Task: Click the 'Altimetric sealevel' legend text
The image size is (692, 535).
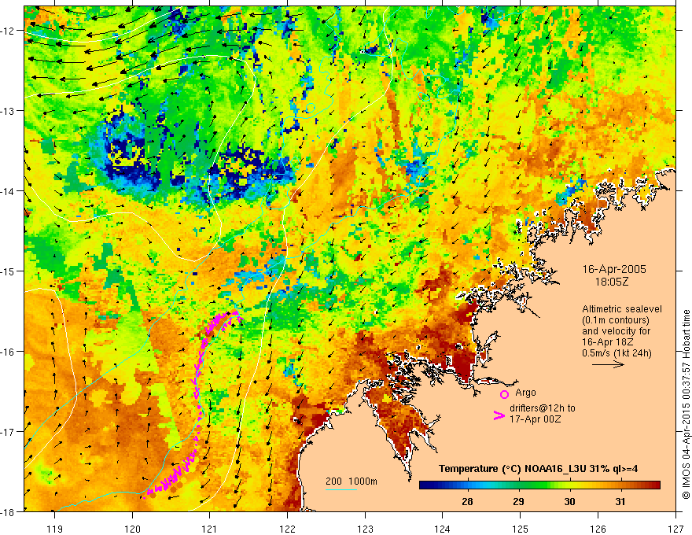Action: click(622, 309)
